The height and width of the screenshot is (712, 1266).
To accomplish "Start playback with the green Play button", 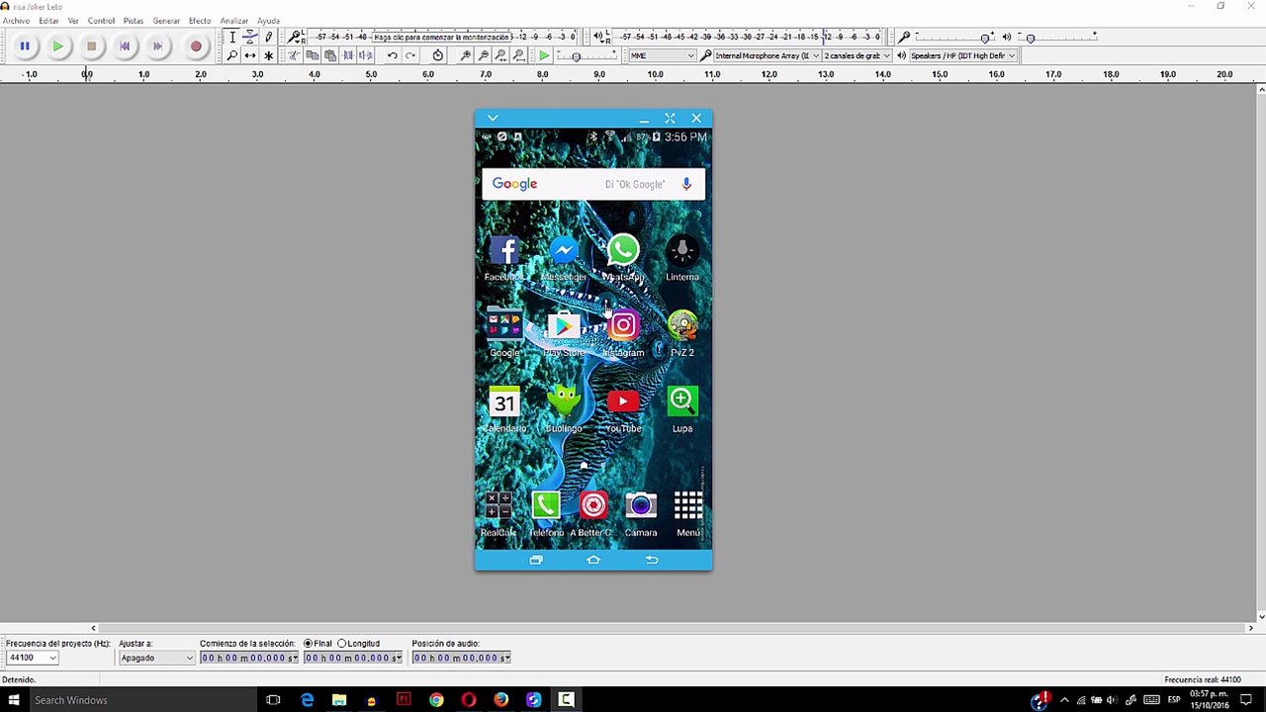I will click(58, 46).
